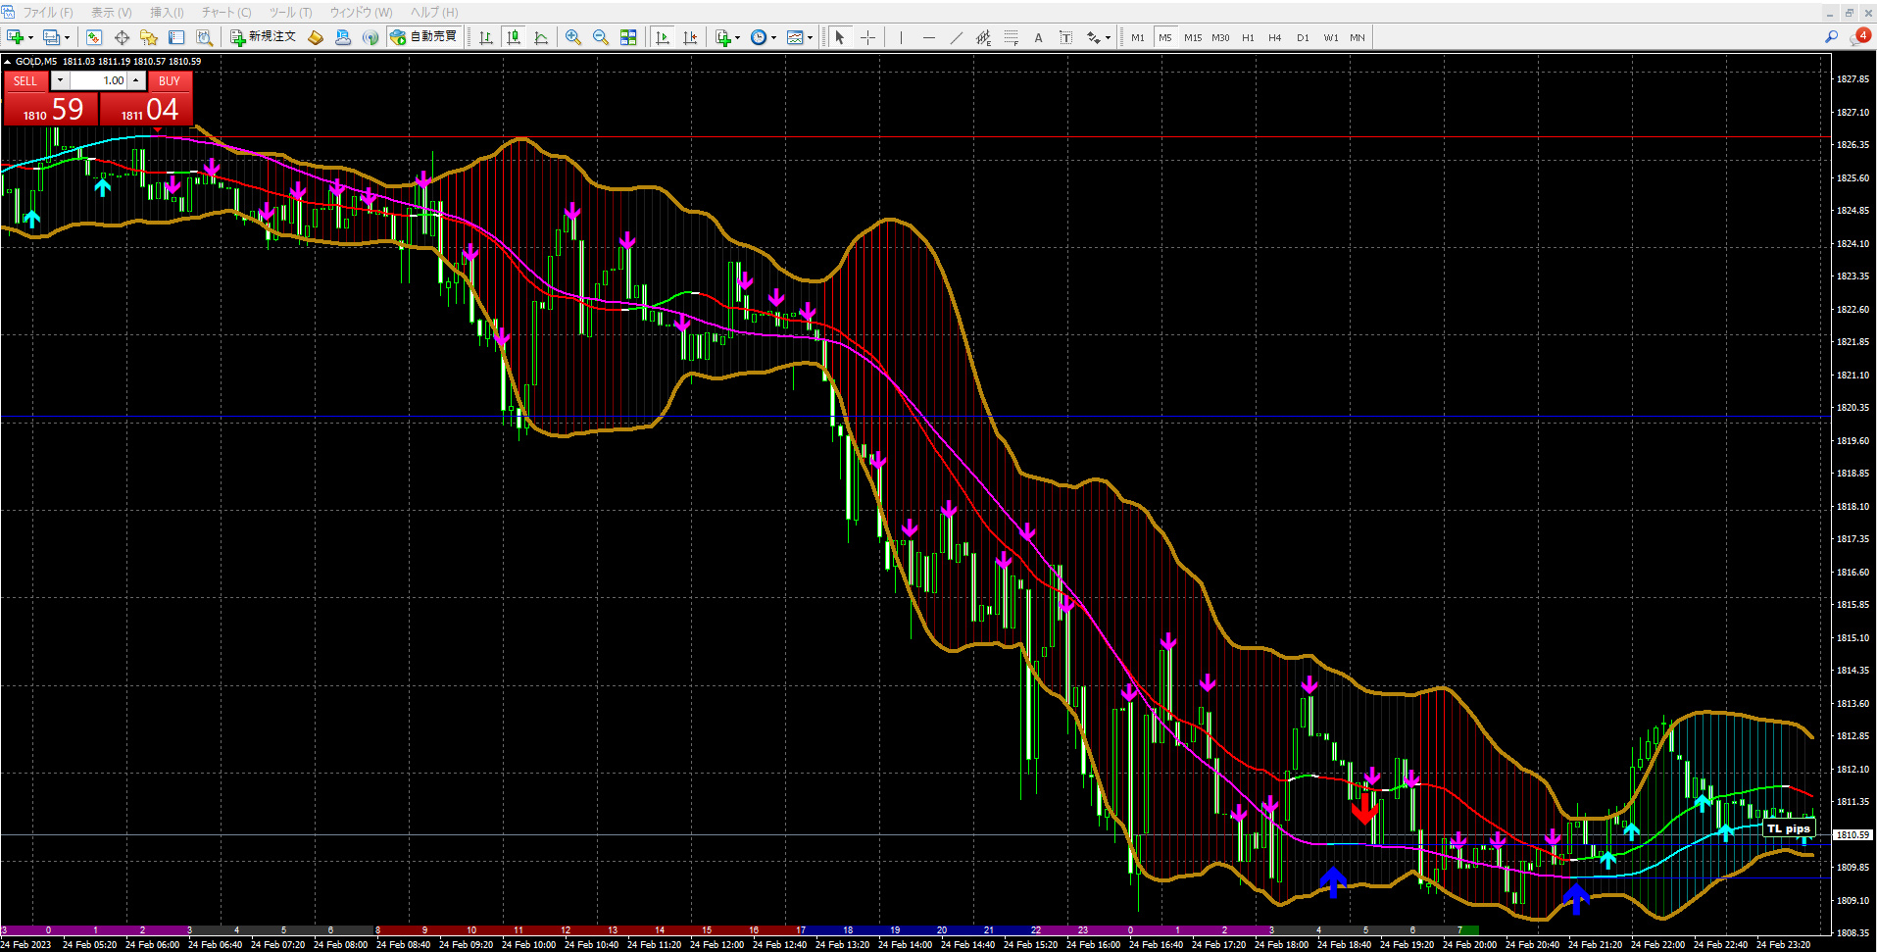Click the 新規注文 new order button
The height and width of the screenshot is (952, 1877).
click(263, 37)
